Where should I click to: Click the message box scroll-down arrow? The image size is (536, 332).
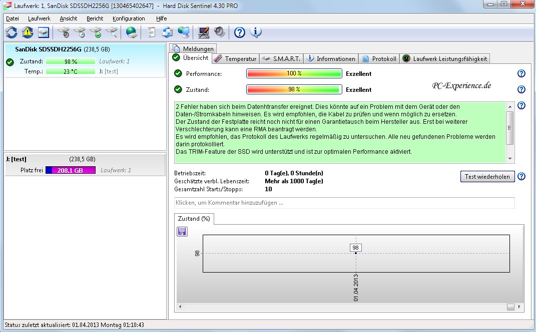[x=509, y=158]
